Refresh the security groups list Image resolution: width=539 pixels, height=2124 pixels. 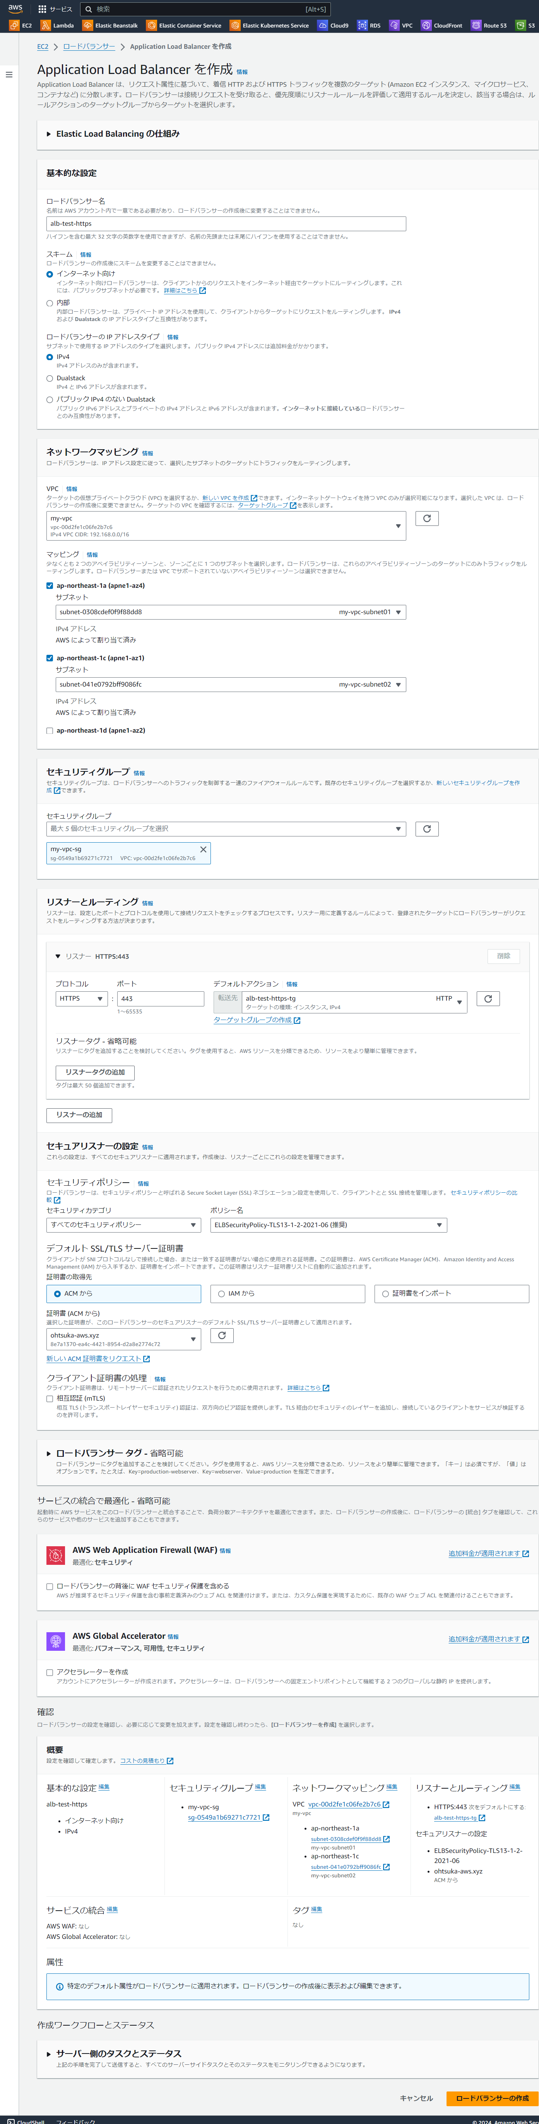[x=426, y=829]
